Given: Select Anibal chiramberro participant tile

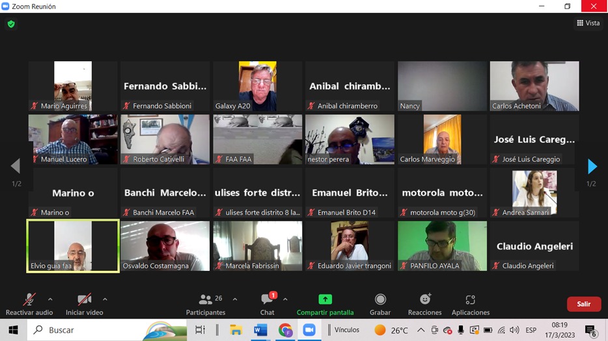Looking at the screenshot, I should [350, 86].
